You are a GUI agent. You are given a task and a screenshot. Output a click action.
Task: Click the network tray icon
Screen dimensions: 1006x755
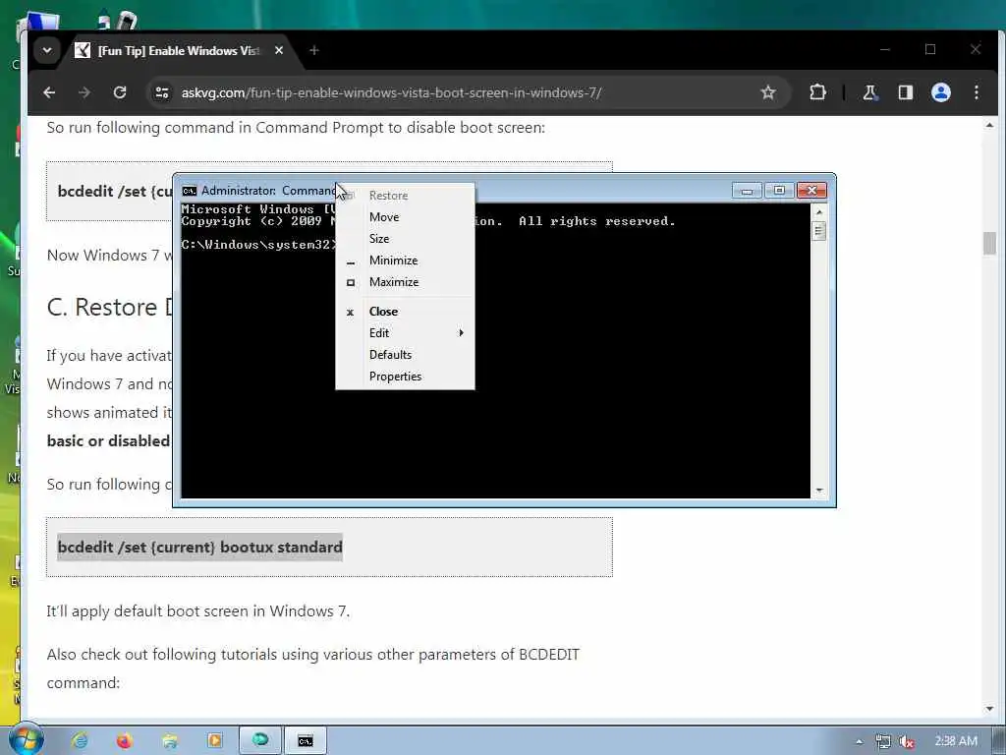883,741
